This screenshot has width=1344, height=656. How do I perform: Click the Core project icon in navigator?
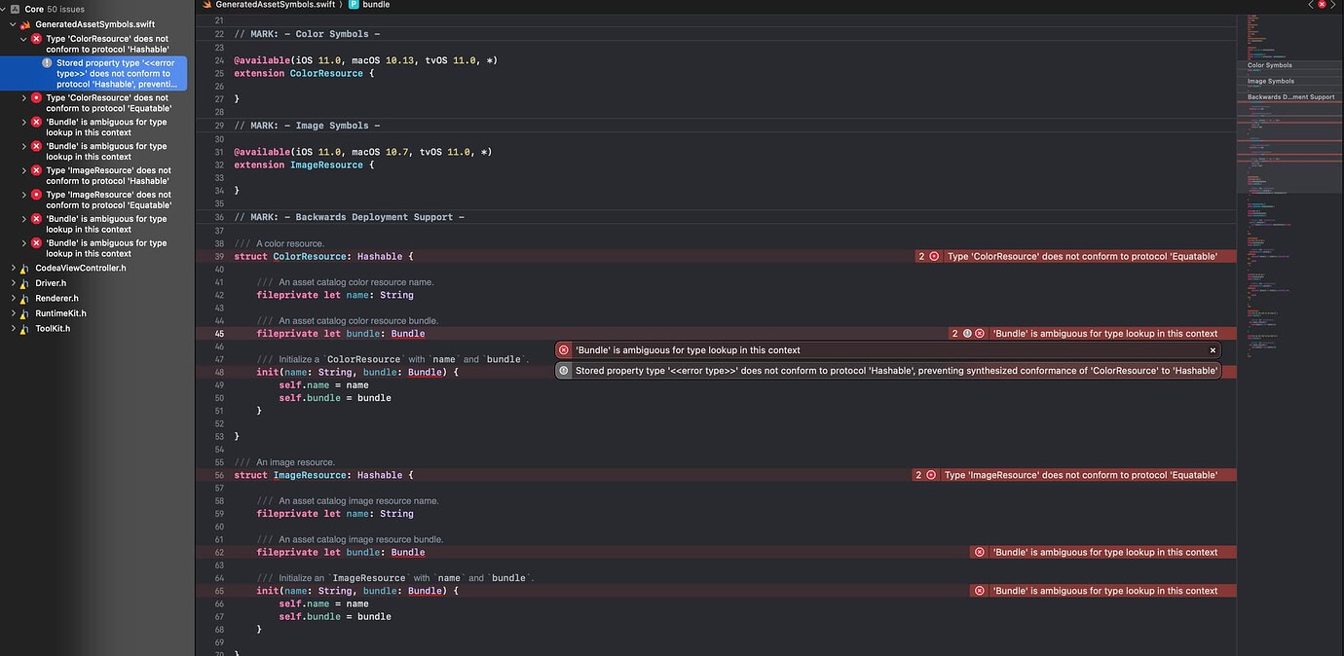[15, 9]
